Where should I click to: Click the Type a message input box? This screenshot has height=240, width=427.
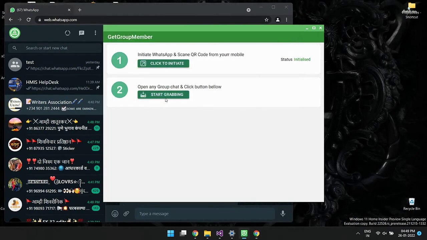(204, 214)
